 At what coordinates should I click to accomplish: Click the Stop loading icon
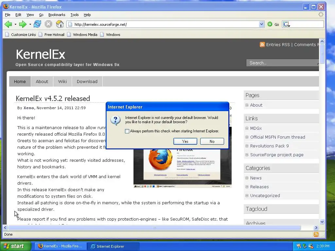pos(48,24)
